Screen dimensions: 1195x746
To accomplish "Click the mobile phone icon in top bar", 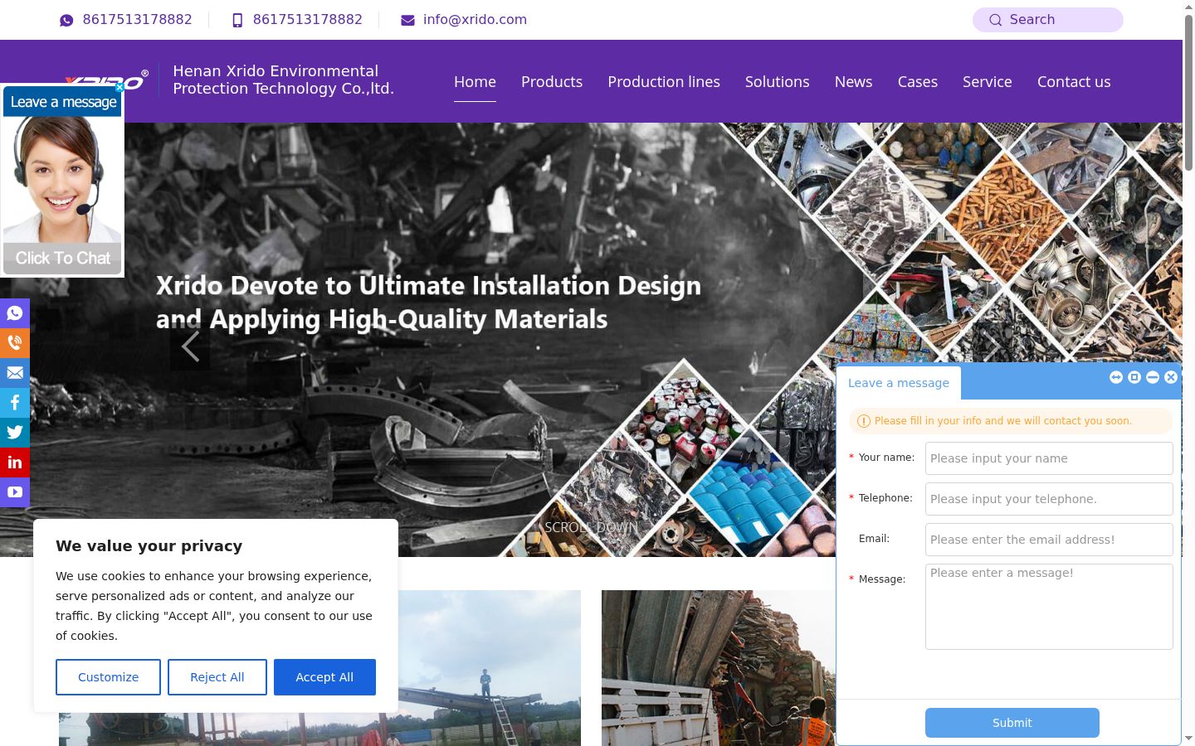I will pyautogui.click(x=237, y=20).
